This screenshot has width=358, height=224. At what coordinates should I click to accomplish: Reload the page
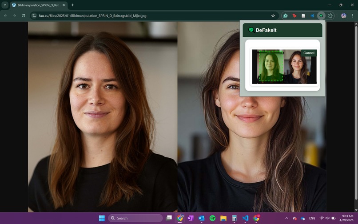point(23,16)
